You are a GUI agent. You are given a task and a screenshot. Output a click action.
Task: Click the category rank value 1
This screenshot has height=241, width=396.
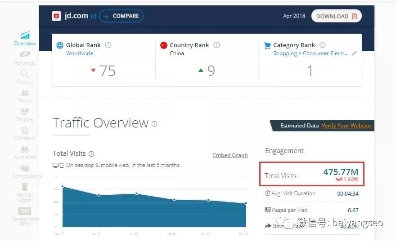coord(310,71)
